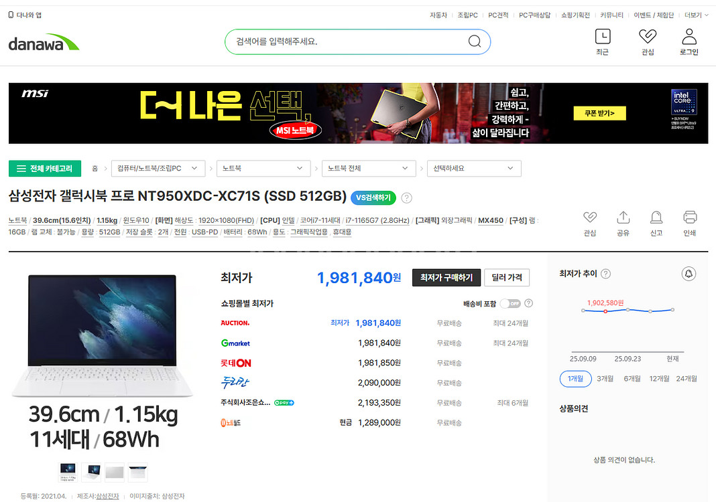
Task: Click the 1,902,580원 point on price graph
Action: pyautogui.click(x=605, y=312)
